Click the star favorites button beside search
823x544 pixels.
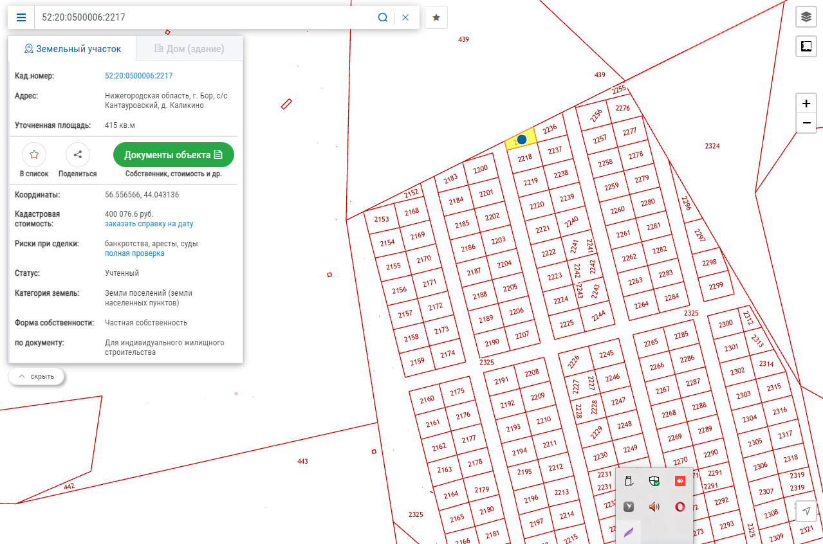point(436,17)
